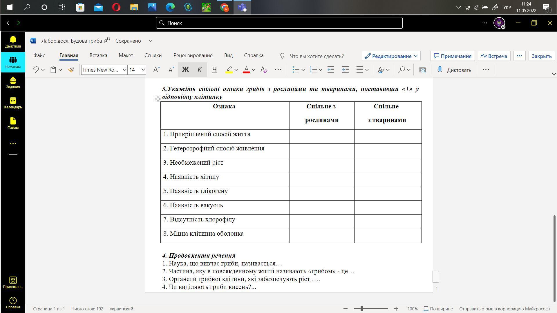557x313 pixels.
Task: Click the Dictate microphone icon
Action: coord(440,70)
